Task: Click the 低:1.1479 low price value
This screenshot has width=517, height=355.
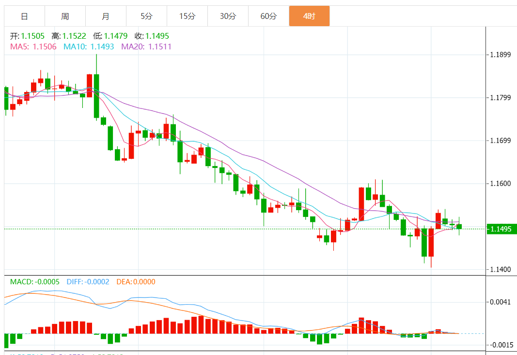Action: coord(110,36)
